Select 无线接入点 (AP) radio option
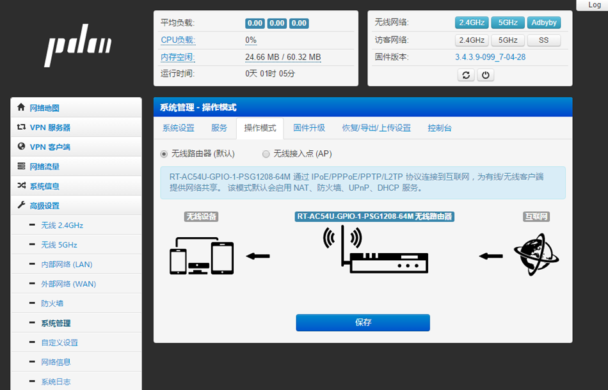608x390 pixels. click(266, 154)
